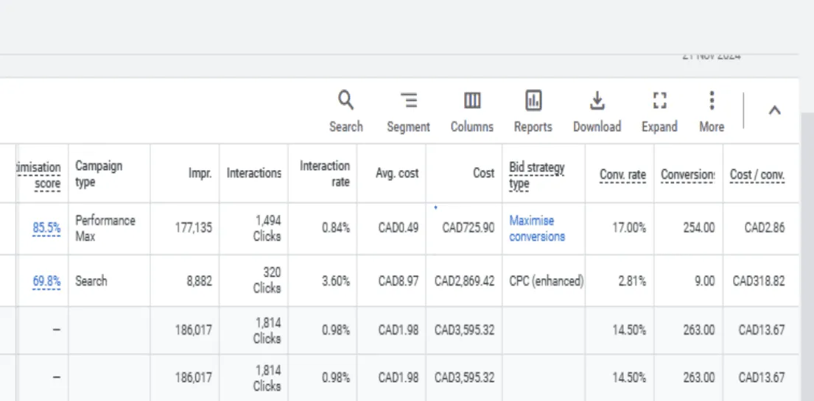Image resolution: width=814 pixels, height=401 pixels.
Task: Sort by Conversions column header
Action: click(x=687, y=175)
